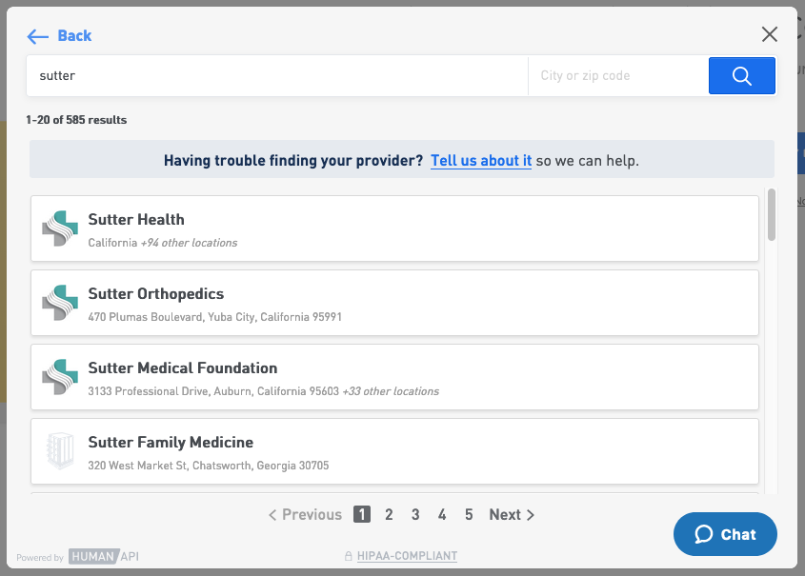
Task: Click the +33 other locations text
Action: coord(391,391)
